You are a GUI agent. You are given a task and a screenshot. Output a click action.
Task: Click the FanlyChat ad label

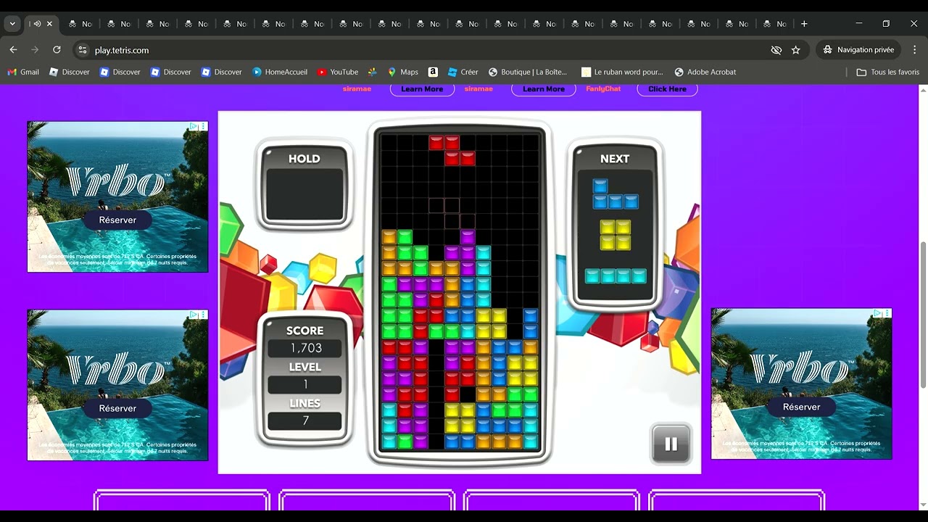[x=603, y=89]
